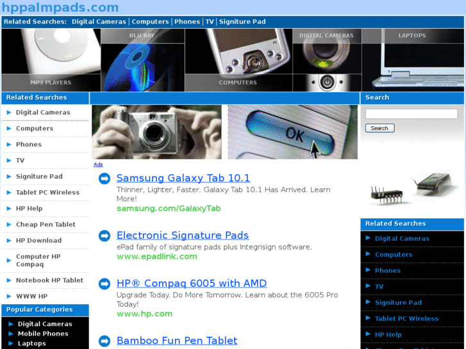The image size is (466, 349).
Task: Choose HP Download in left sidebar
Action: point(38,241)
